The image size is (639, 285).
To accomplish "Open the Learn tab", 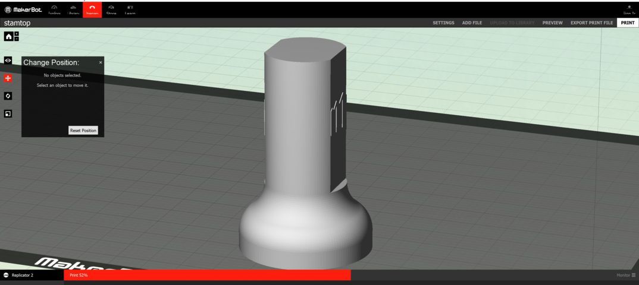I will [130, 9].
